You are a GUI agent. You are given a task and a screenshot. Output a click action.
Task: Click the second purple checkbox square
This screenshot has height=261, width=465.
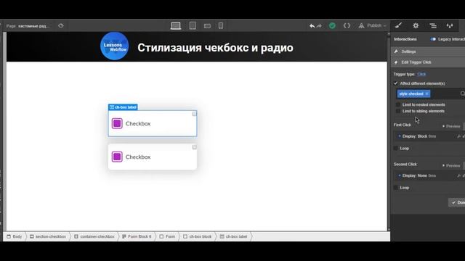coord(117,157)
